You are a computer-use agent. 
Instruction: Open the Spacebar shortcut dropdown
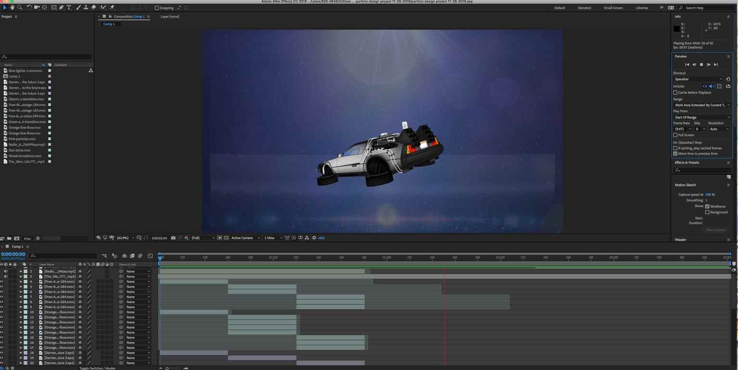(698, 79)
